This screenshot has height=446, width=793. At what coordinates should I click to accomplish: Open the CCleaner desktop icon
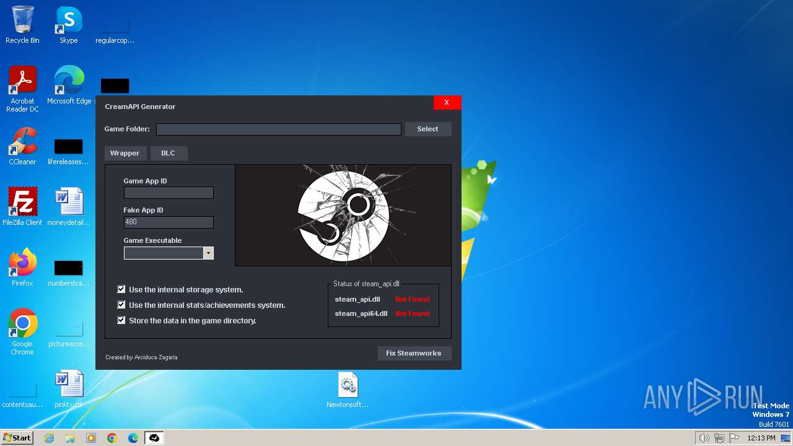[x=22, y=146]
